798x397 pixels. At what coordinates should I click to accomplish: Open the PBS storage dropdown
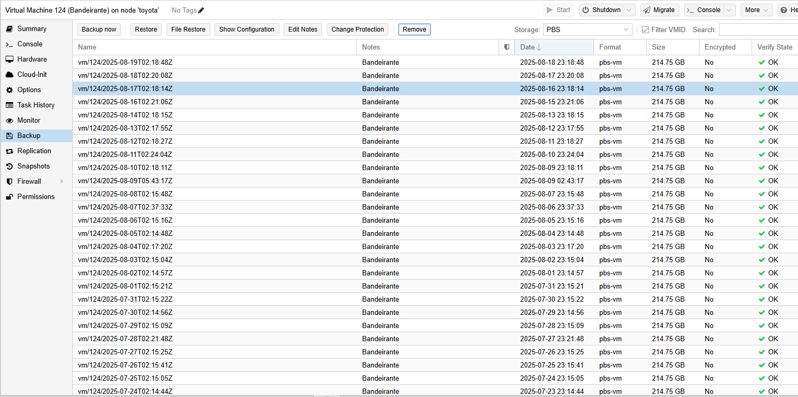click(x=588, y=29)
